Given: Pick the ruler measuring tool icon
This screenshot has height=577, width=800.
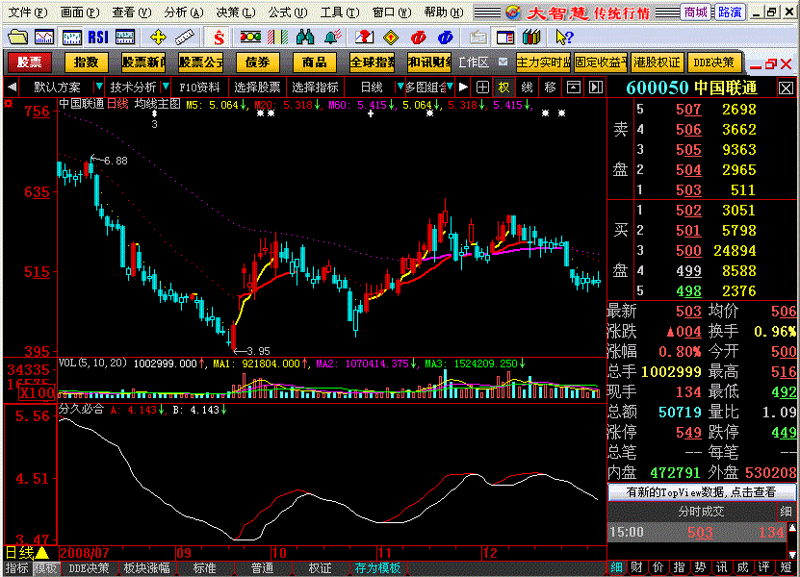Looking at the screenshot, I should pos(184,38).
